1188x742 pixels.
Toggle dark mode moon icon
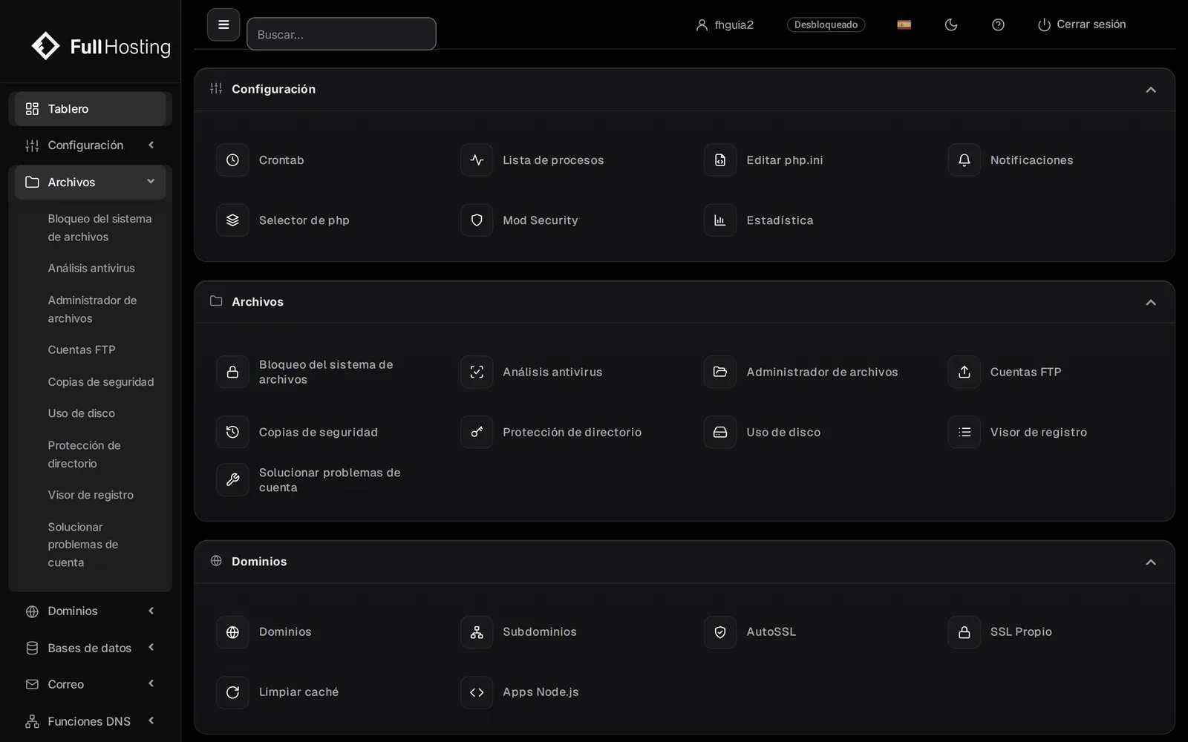[x=951, y=24]
